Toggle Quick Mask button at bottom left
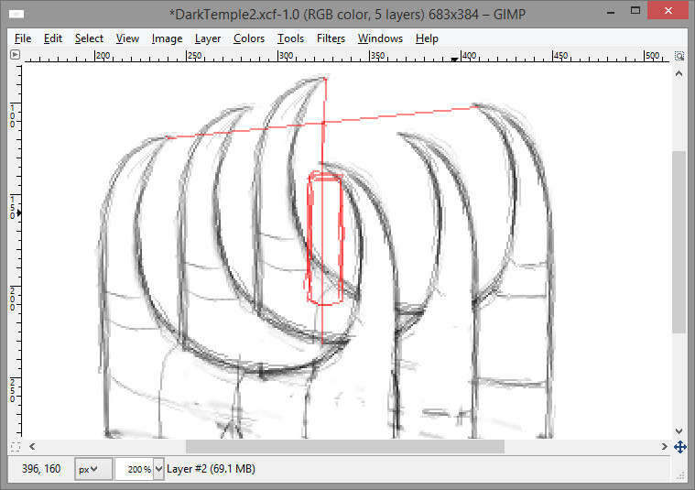The height and width of the screenshot is (490, 695). (16, 447)
